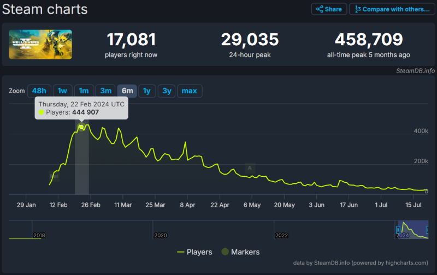This screenshot has height=275, width=437.
Task: Click the 2018 navigator label
Action: tap(39, 236)
